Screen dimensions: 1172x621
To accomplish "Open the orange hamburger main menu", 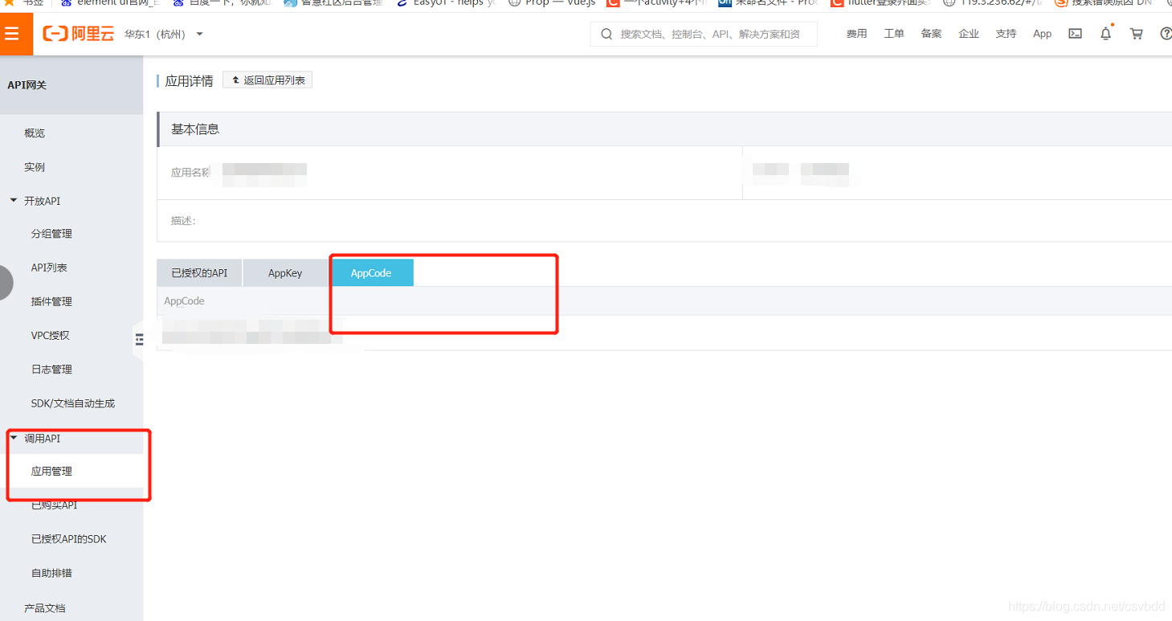I will [x=11, y=34].
